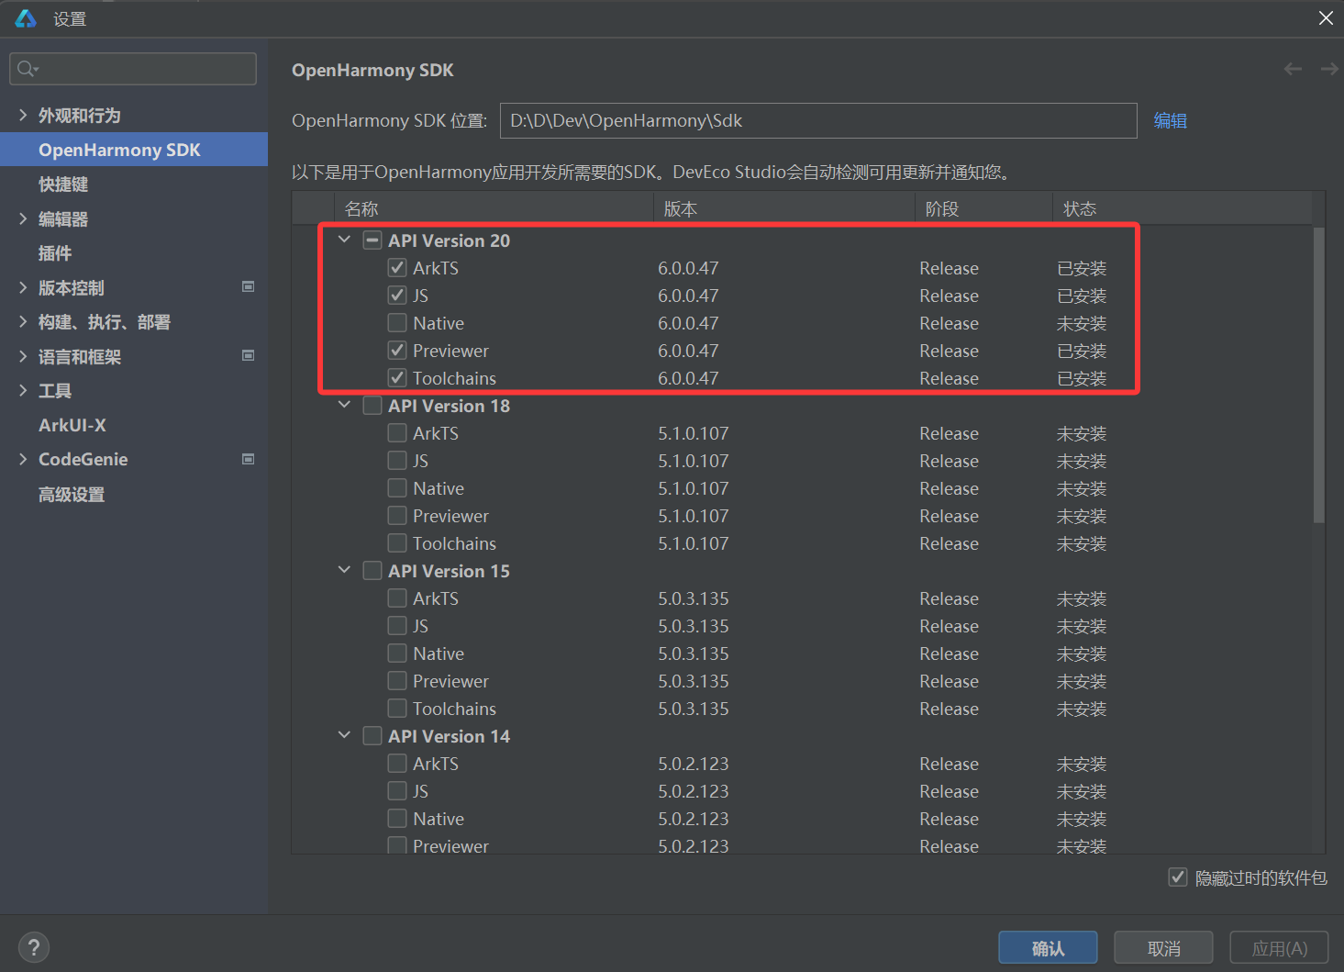Select the Previewer 5.1.0.107 row name
The image size is (1344, 972).
[450, 516]
